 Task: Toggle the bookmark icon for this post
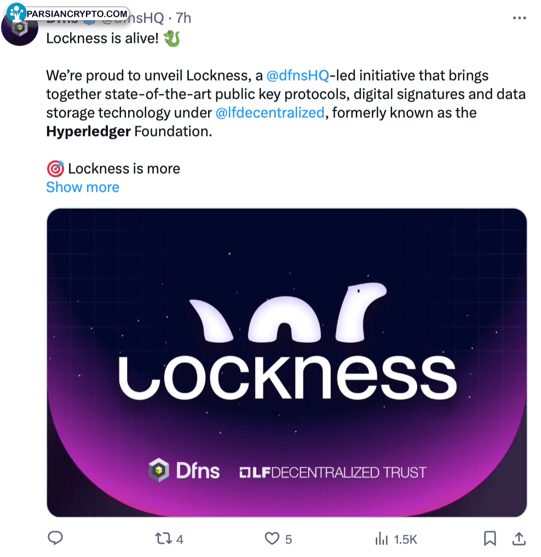tap(490, 538)
